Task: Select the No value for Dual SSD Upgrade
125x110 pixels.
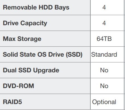Action: [x=104, y=70]
